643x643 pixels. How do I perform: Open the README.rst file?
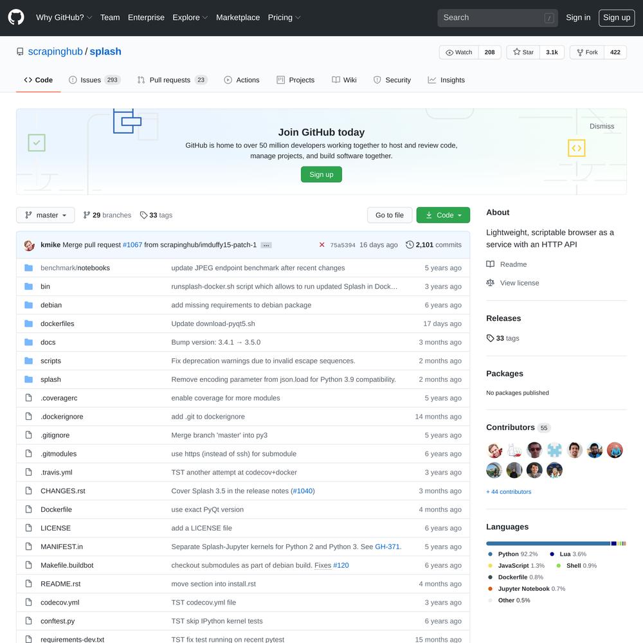coord(60,584)
